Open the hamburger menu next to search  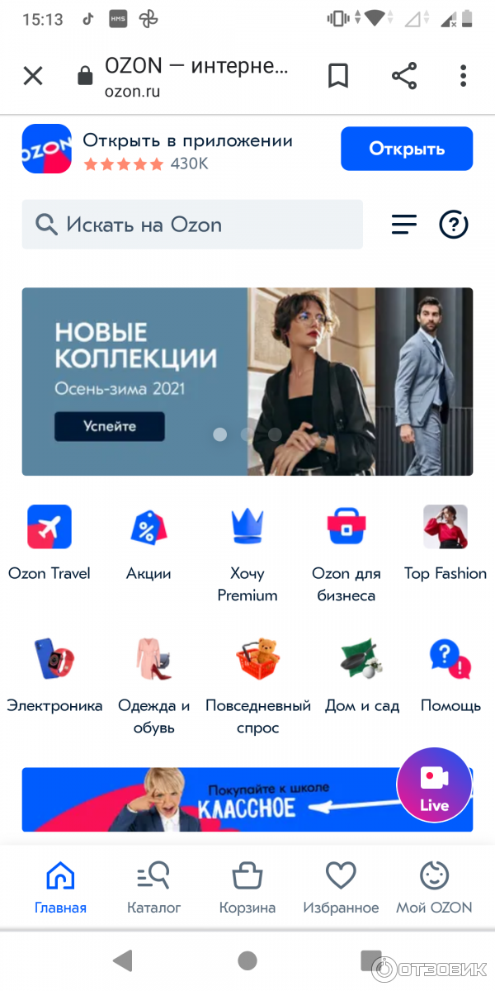pos(404,224)
